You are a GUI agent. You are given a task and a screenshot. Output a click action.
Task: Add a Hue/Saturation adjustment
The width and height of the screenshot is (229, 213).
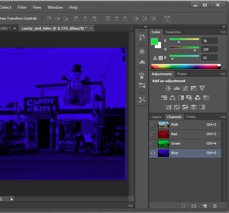coord(164,97)
